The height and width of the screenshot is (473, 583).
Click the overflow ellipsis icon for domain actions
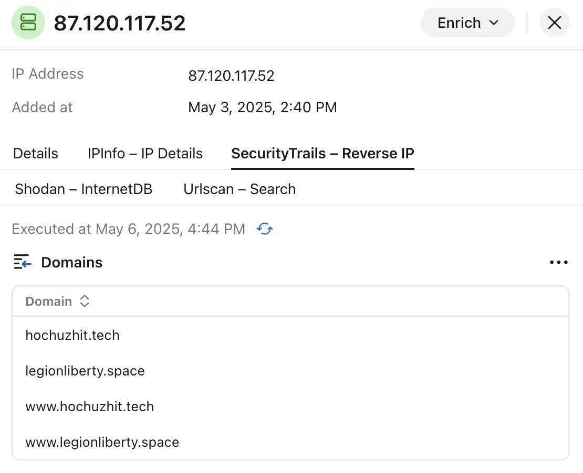tap(558, 262)
